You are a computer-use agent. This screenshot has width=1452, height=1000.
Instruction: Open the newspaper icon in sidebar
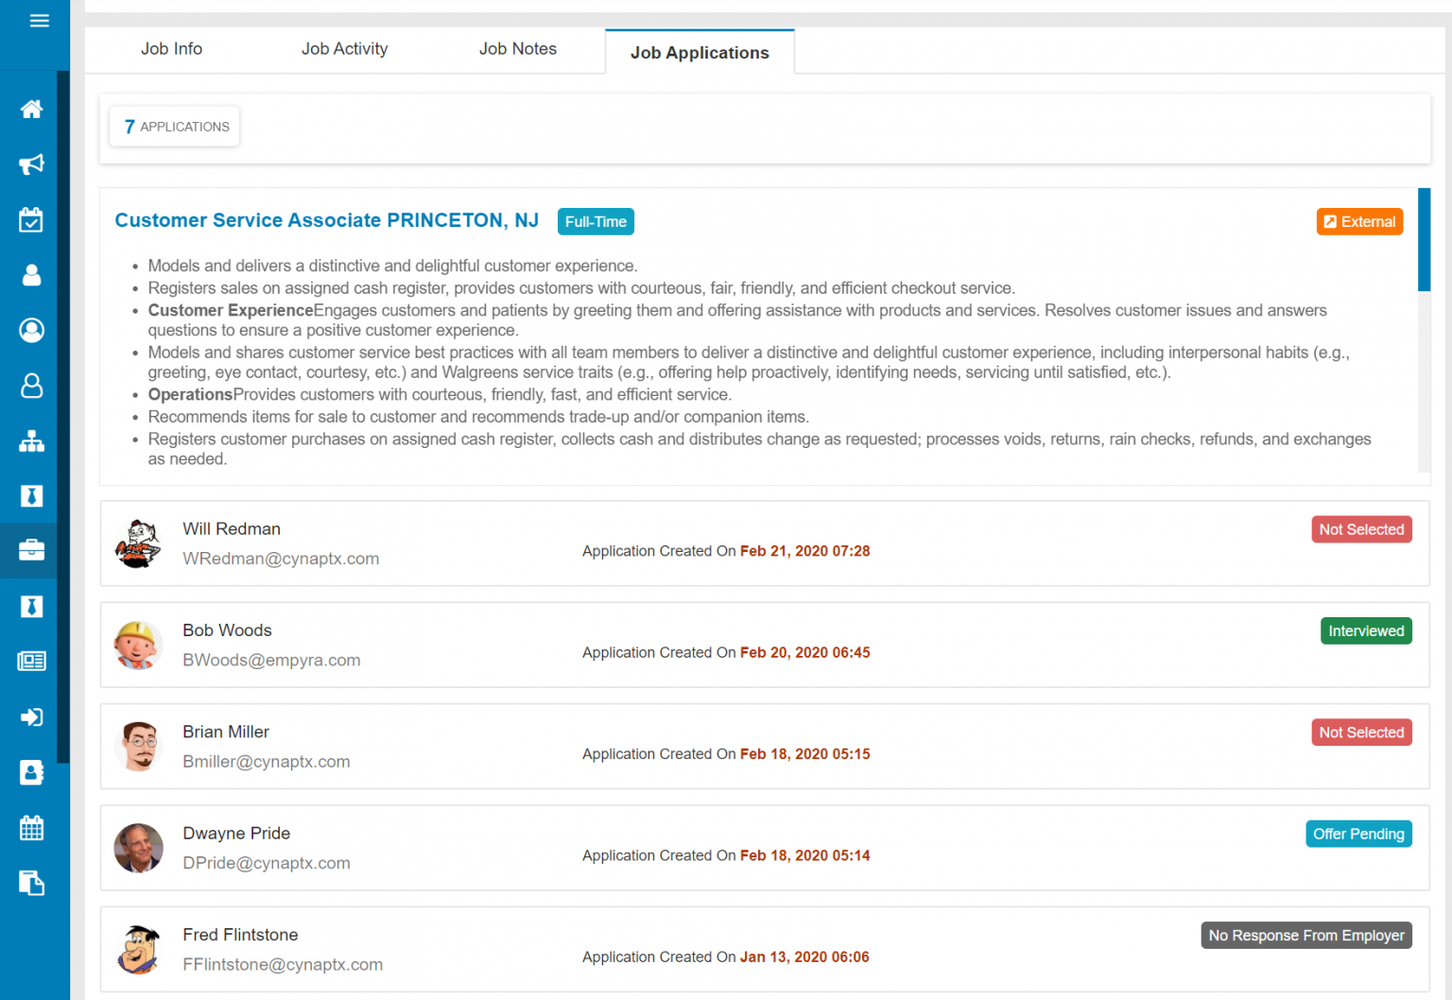(31, 662)
